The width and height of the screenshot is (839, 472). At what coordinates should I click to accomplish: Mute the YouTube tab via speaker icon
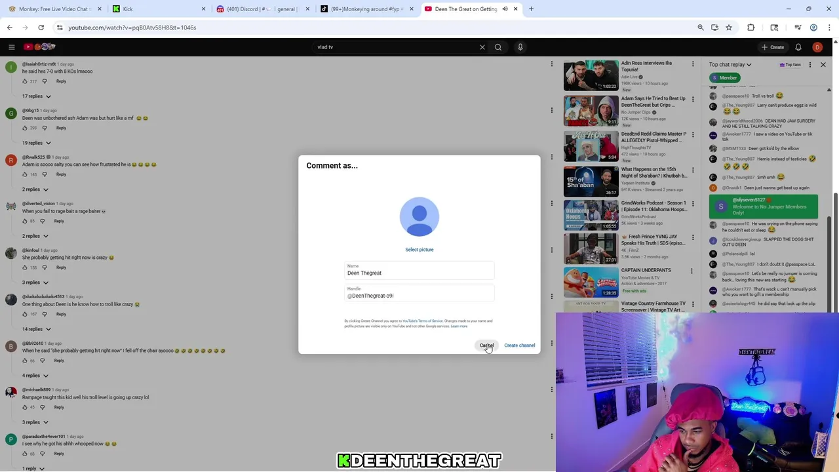point(505,9)
